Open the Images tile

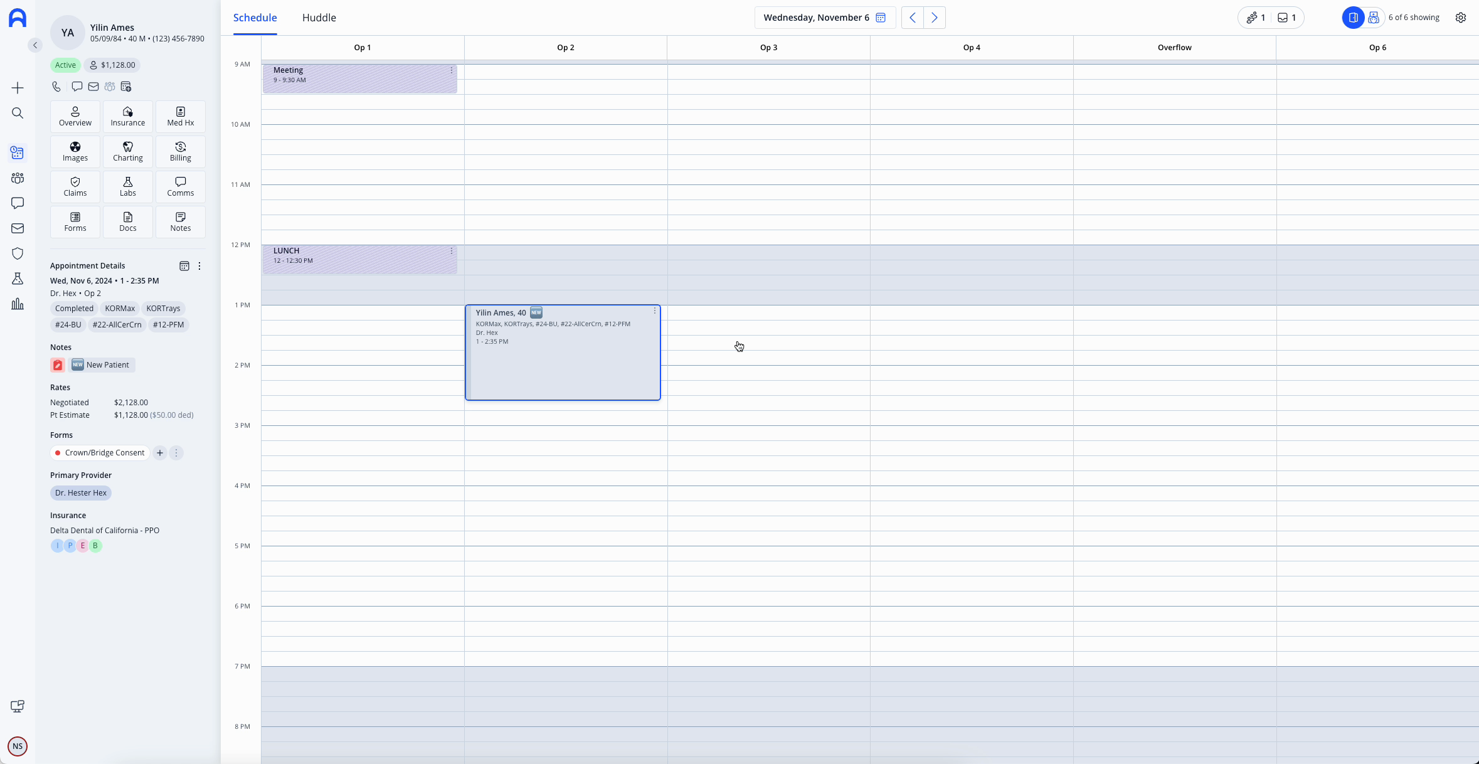pyautogui.click(x=75, y=152)
